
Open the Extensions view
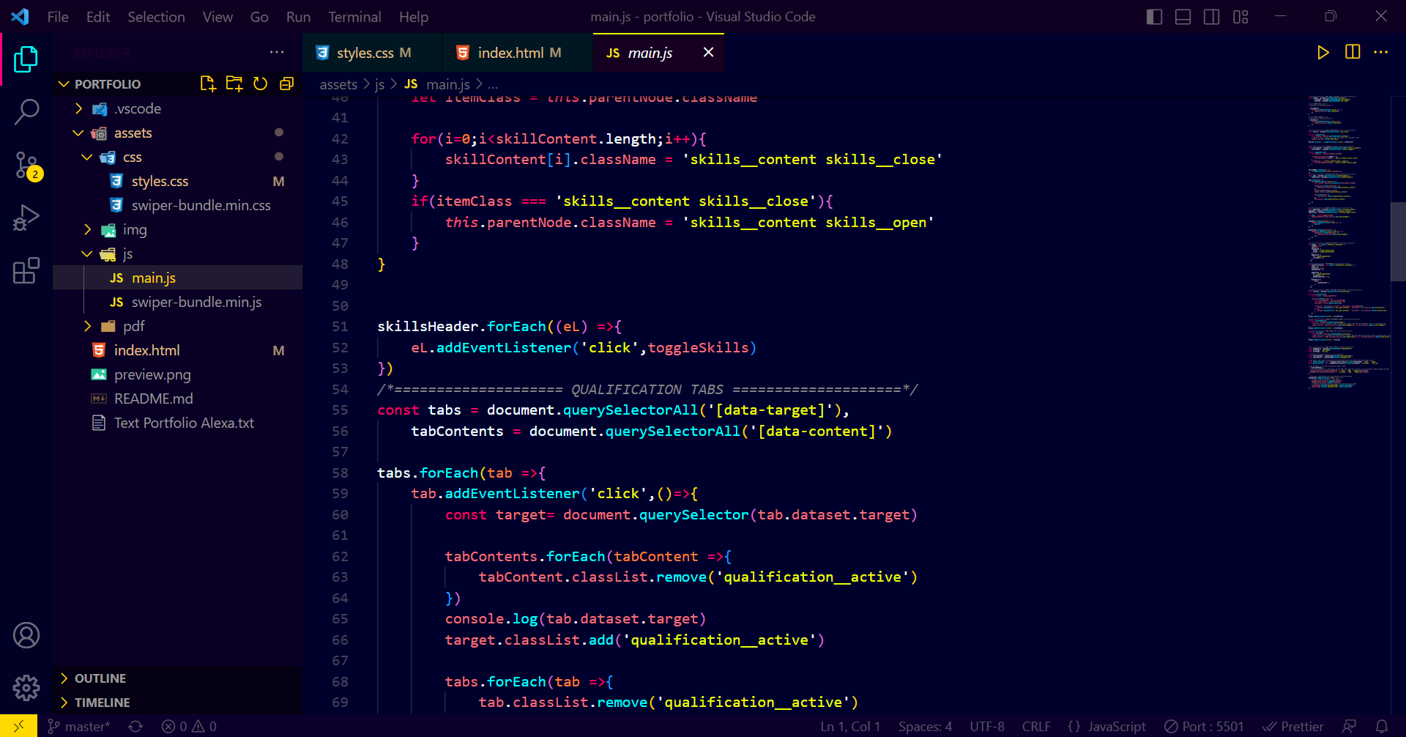coord(26,270)
